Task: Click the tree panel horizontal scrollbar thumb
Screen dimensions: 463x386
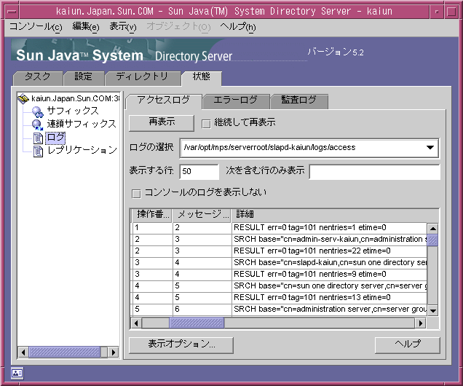Action: 65,352
